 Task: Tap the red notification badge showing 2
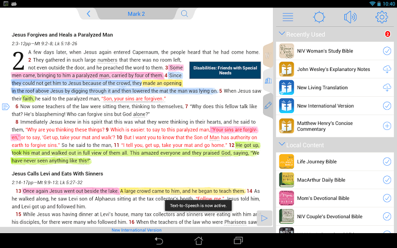coord(388,34)
